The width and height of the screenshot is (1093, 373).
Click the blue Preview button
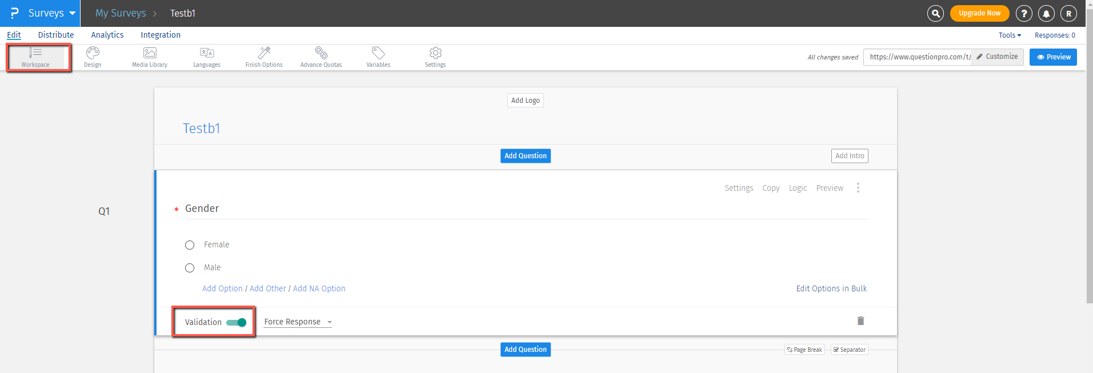pyautogui.click(x=1053, y=57)
